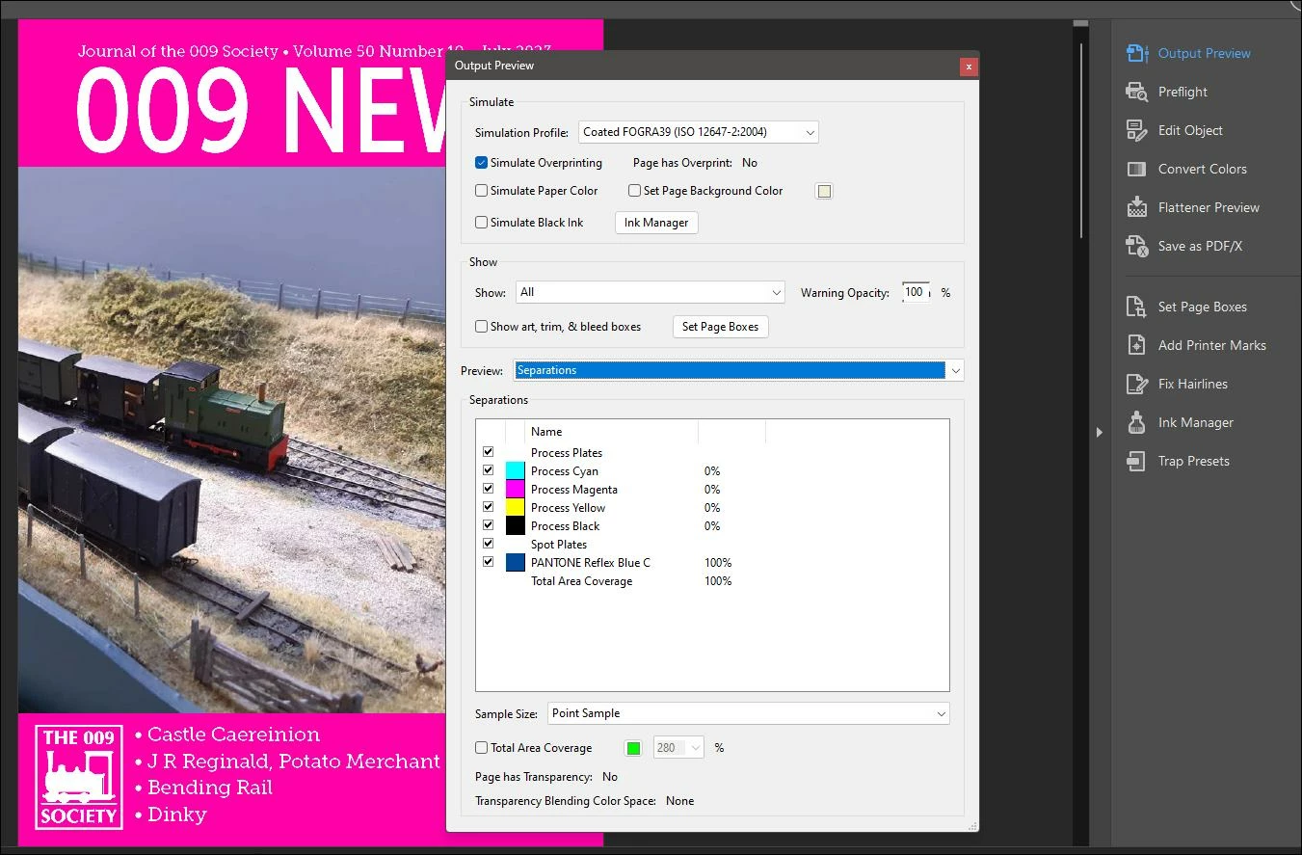Open Ink Manager icon in sidebar
1302x855 pixels.
[1137, 422]
